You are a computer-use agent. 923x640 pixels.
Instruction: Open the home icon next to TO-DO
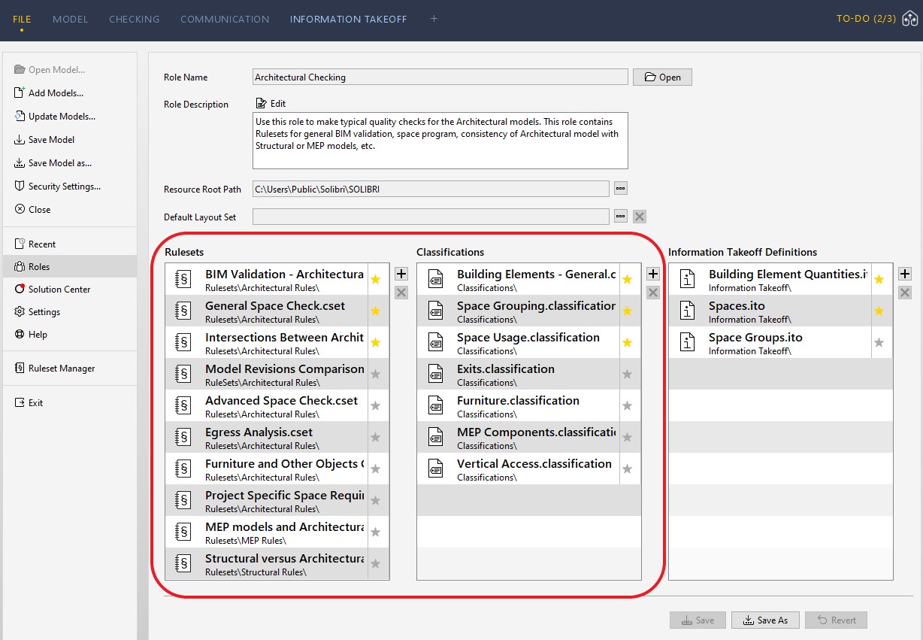[909, 20]
